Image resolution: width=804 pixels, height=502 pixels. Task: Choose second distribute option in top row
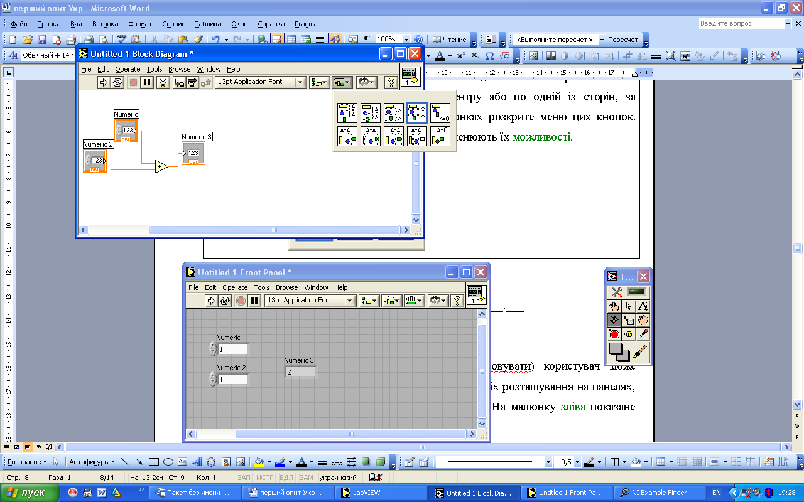tap(371, 113)
